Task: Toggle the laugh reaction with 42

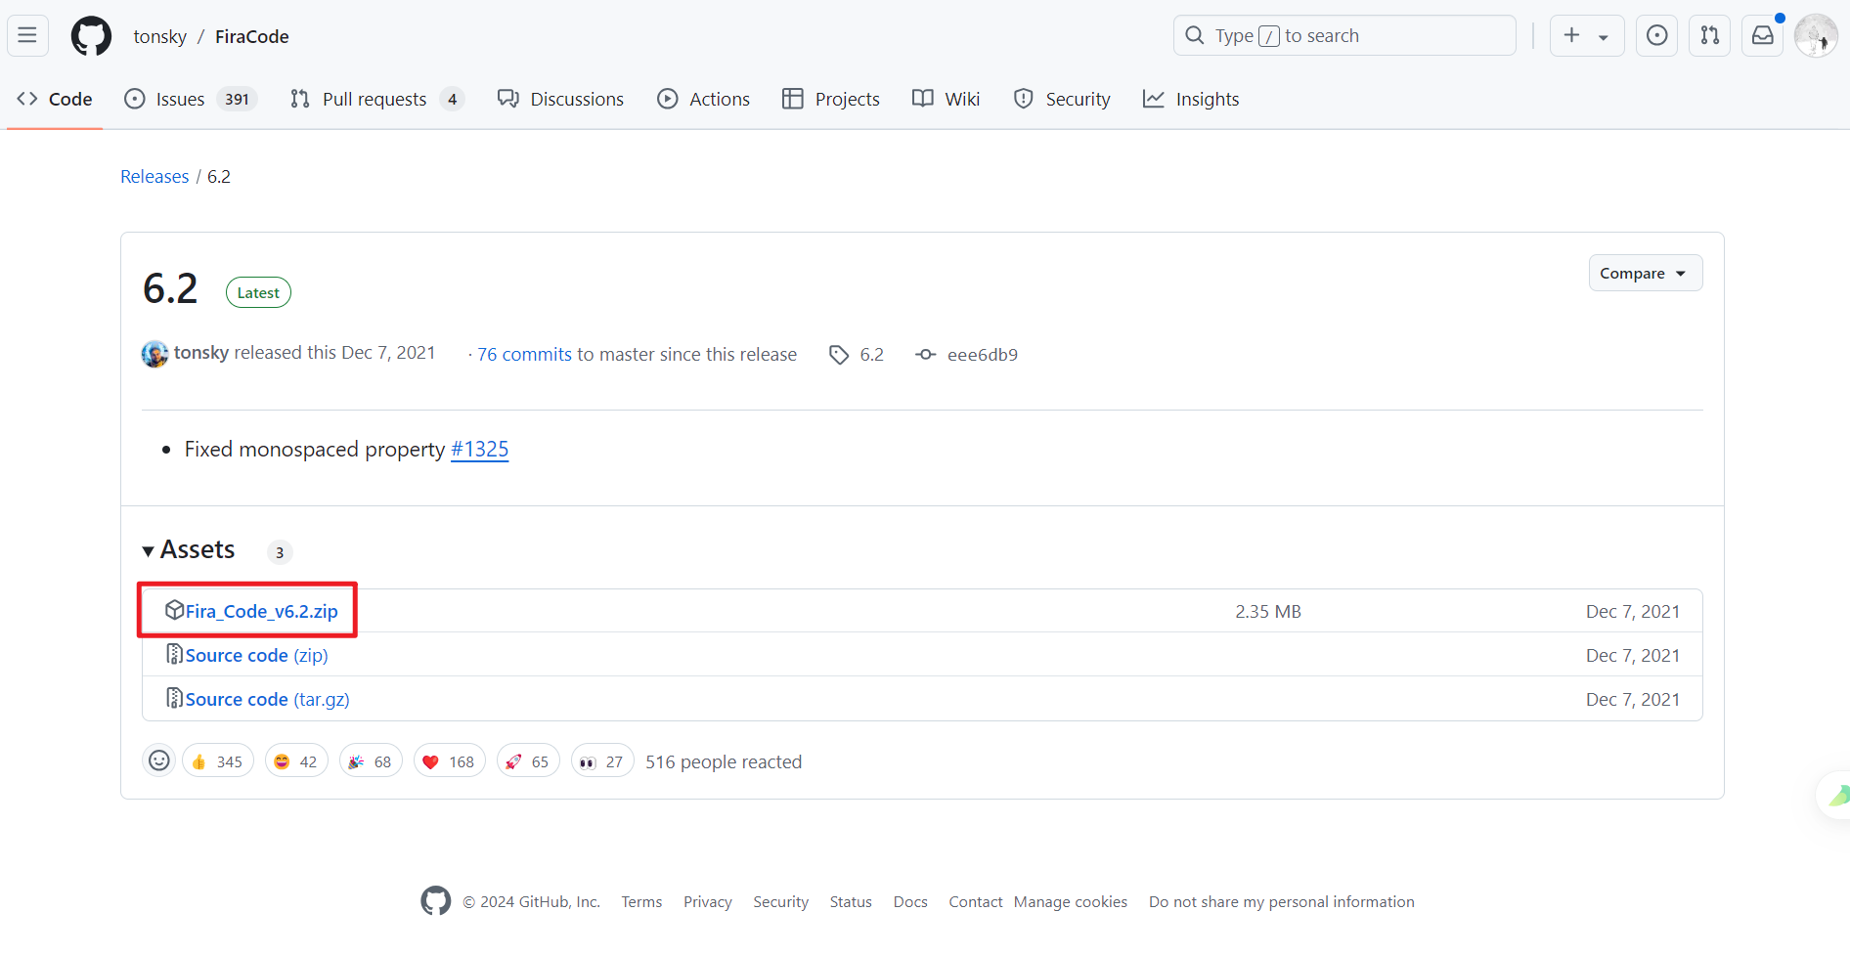Action: 296,760
